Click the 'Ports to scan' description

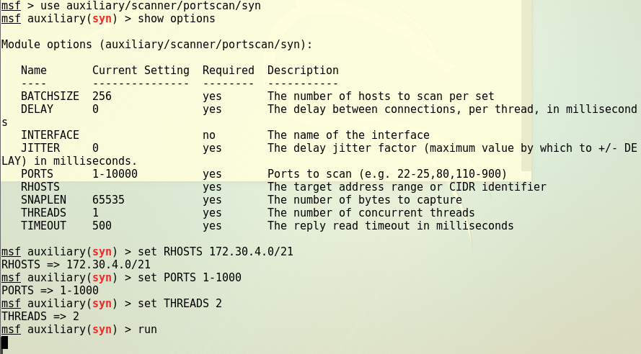(387, 173)
